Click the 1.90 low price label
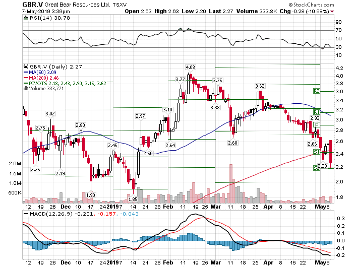 pyautogui.click(x=91, y=195)
